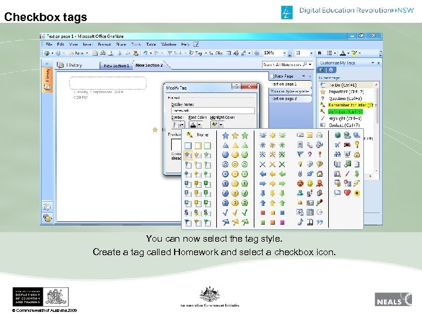
Task: Click the Current tags list scrollbar
Action: (x=376, y=128)
